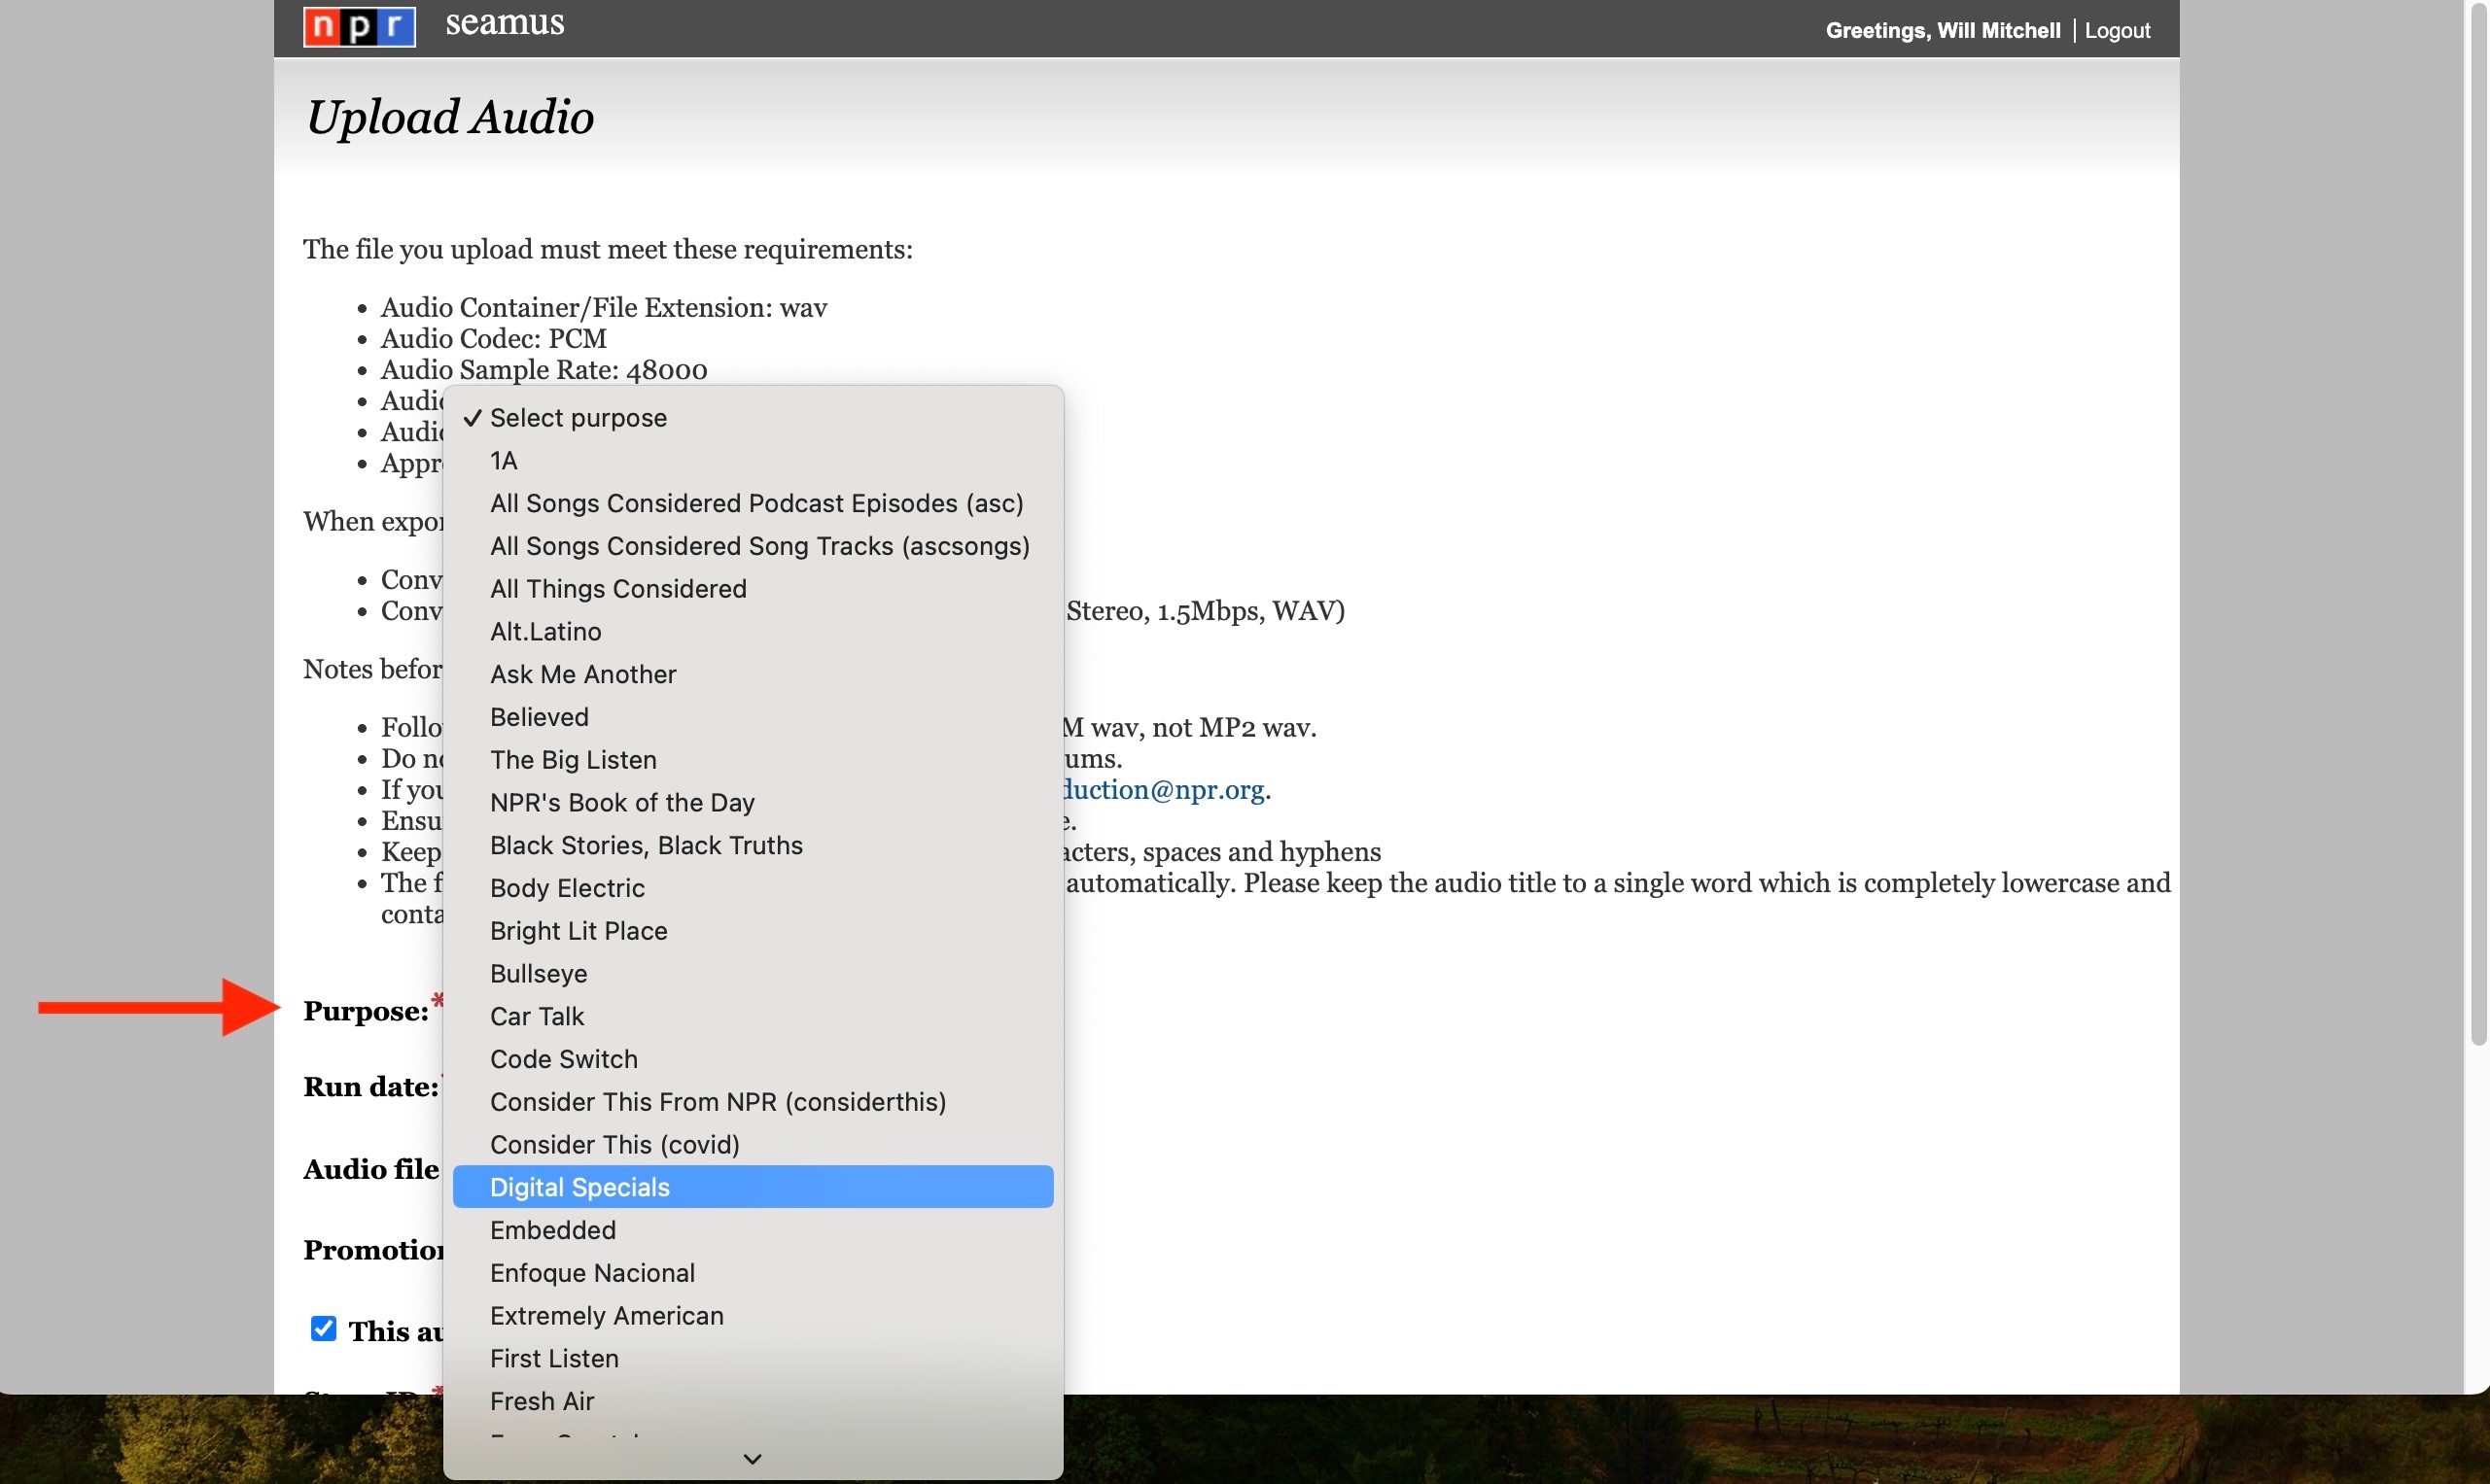Choose Consider This From NPR (considerthis)
Screen dimensions: 2490x1484
point(753,1102)
